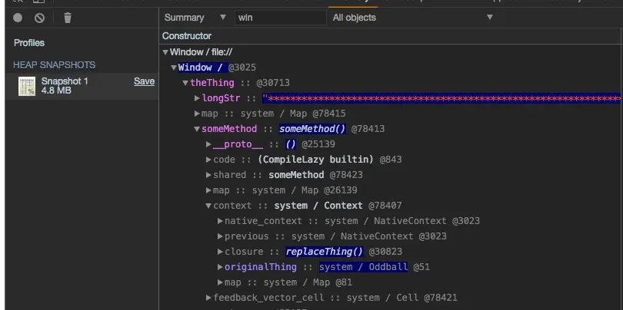623x310 pixels.
Task: Click the Save link for Snapshot 1
Action: coord(144,81)
